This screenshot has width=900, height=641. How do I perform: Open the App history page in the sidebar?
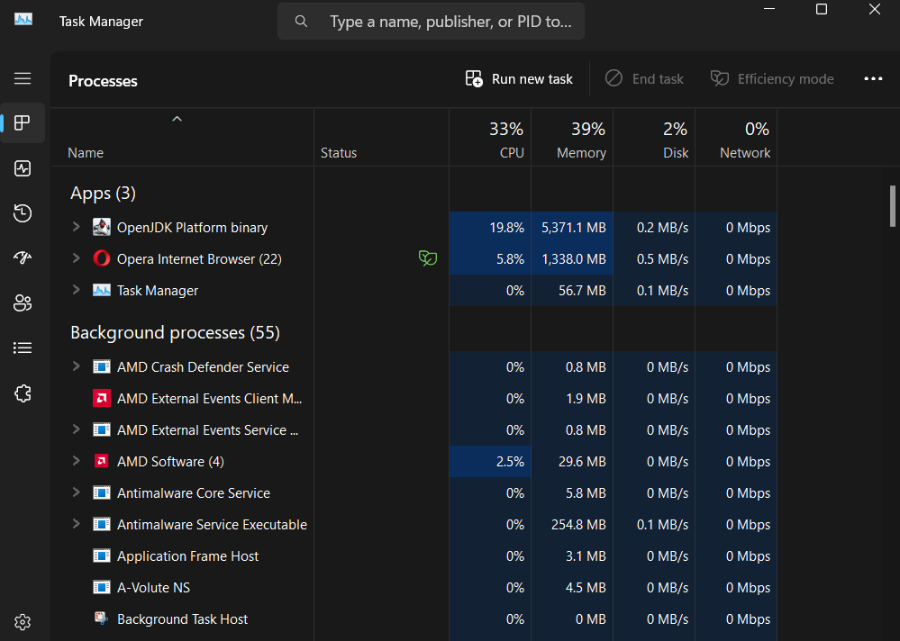coord(23,212)
